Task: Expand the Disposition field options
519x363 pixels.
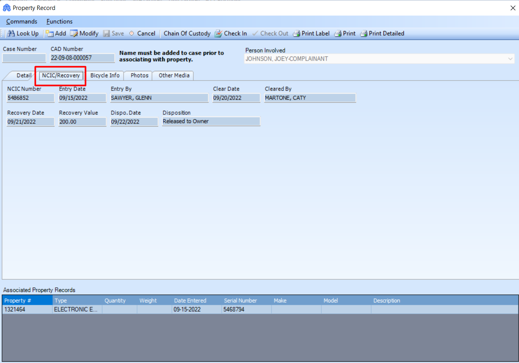Action: (x=211, y=121)
